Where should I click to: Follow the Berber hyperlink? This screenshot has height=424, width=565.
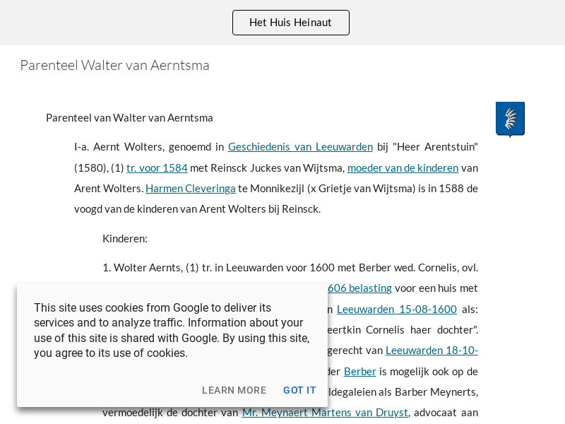coord(360,371)
